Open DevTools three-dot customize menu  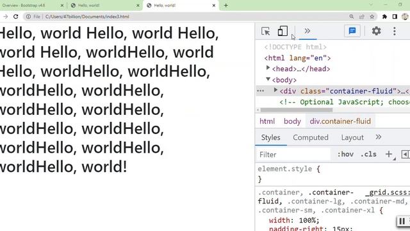(395, 31)
